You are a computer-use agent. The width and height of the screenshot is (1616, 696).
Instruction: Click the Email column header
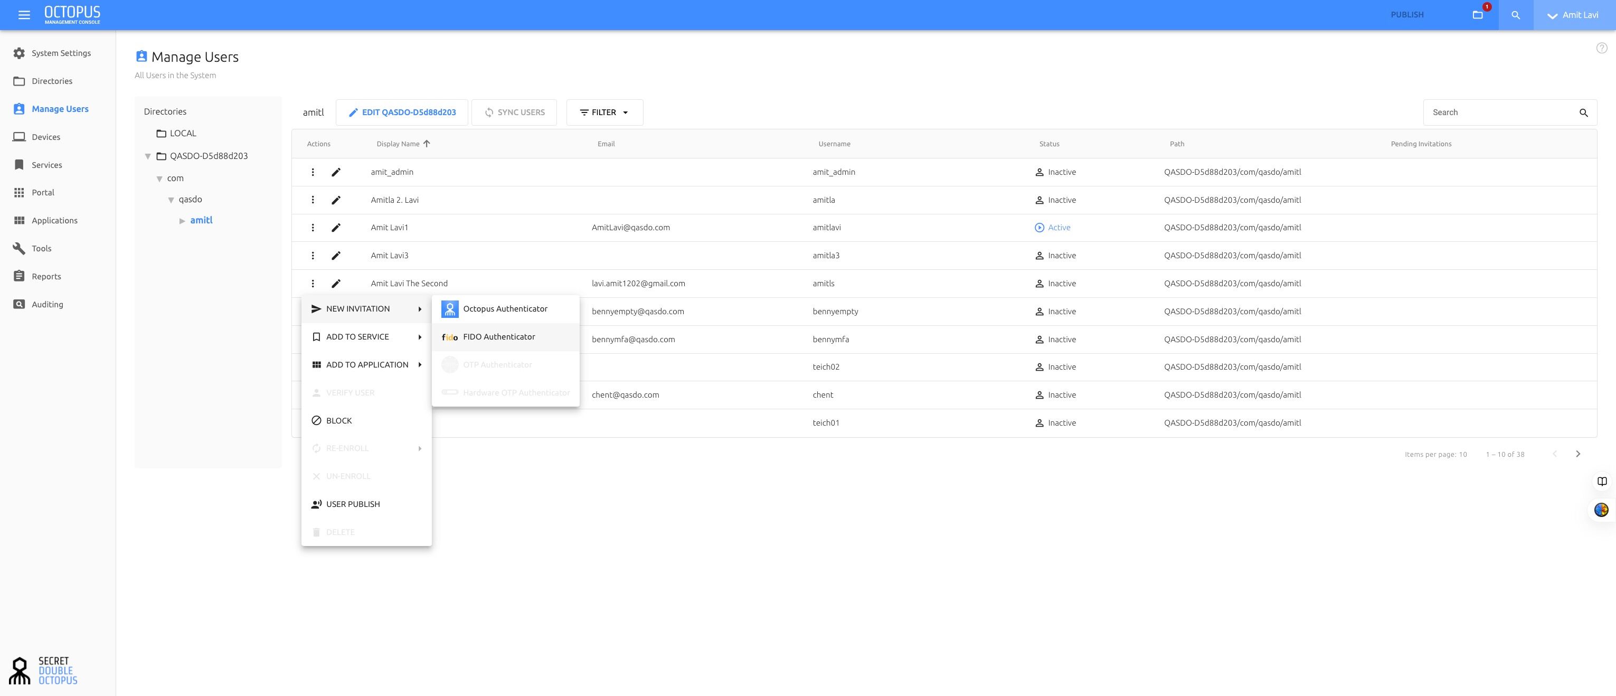point(606,144)
